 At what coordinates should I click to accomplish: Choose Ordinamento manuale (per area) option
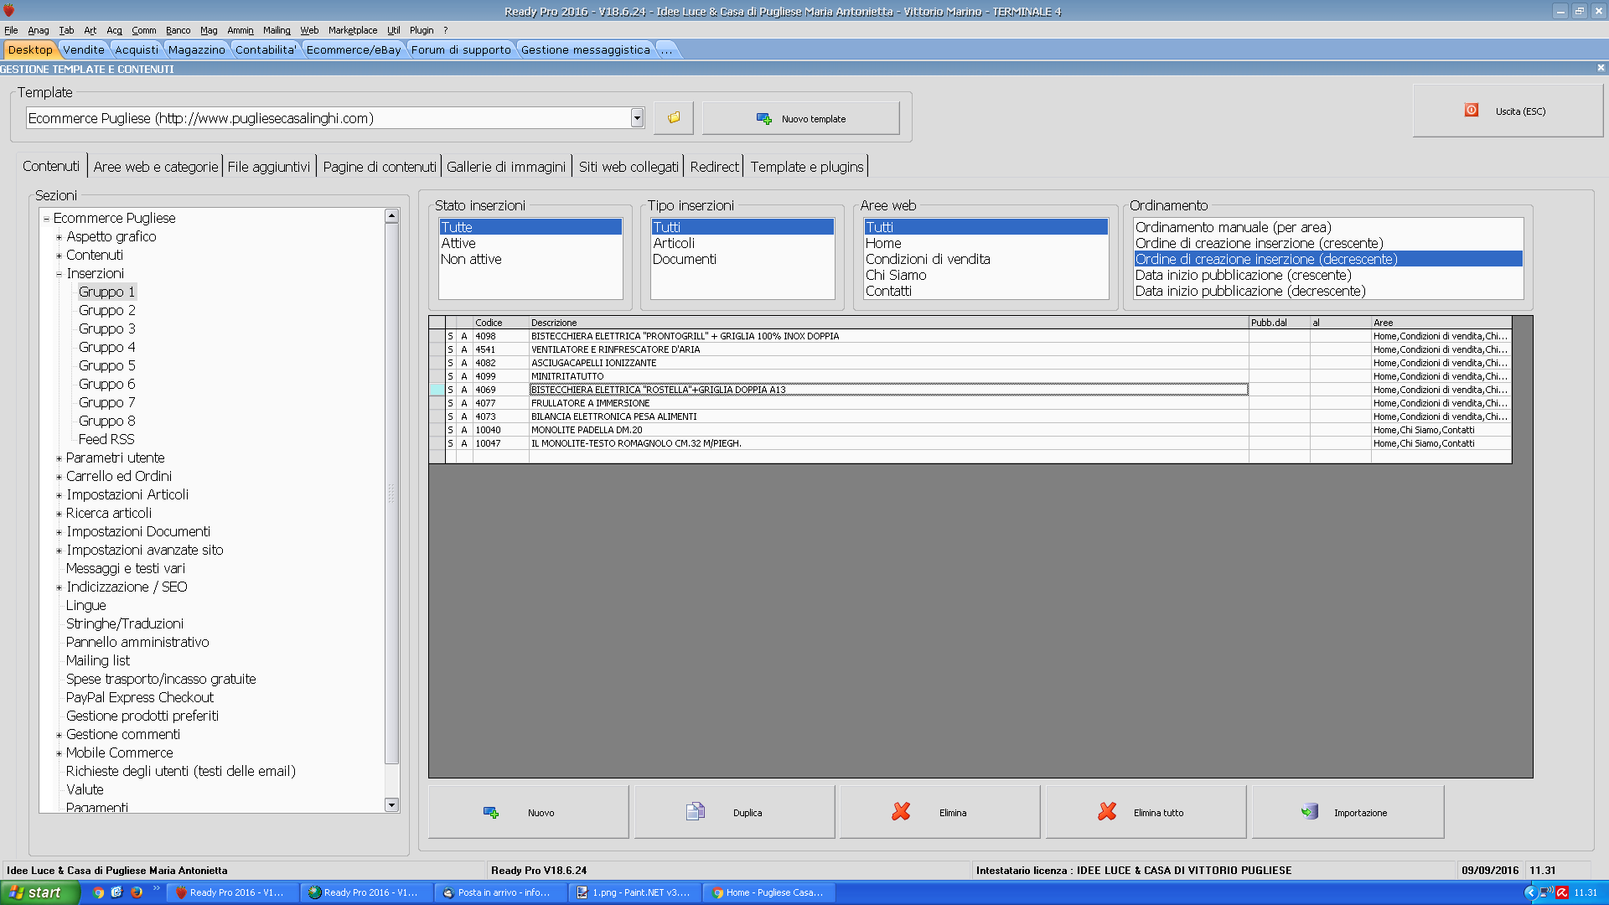1232,227
